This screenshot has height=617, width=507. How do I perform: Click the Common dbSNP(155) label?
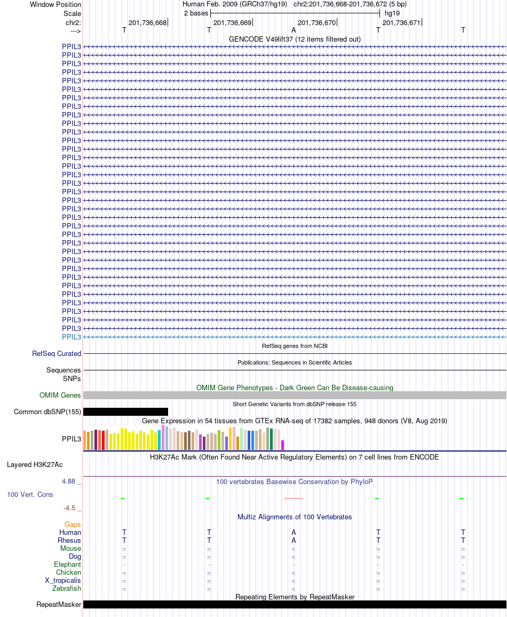coord(47,412)
